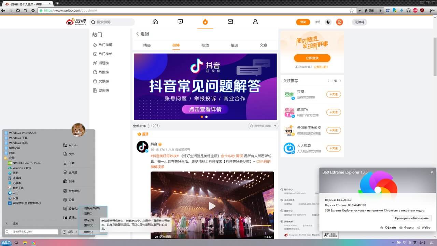The width and height of the screenshot is (437, 246).
Task: Select 热门微博 in left sidebar
Action: pos(103,45)
